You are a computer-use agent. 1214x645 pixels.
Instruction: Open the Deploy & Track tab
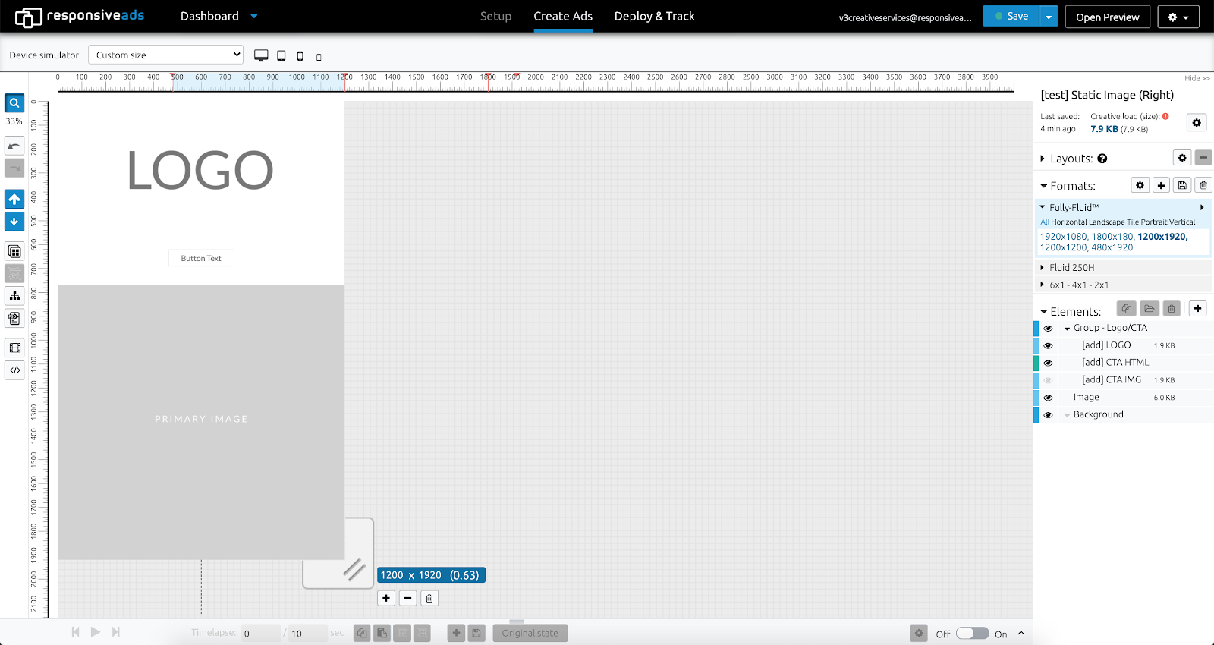coord(654,16)
